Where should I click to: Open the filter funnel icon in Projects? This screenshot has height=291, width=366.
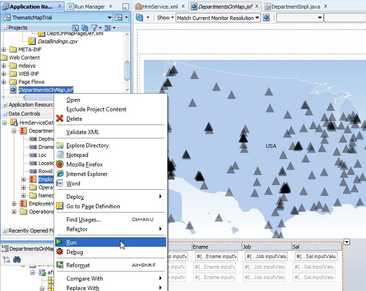click(94, 28)
